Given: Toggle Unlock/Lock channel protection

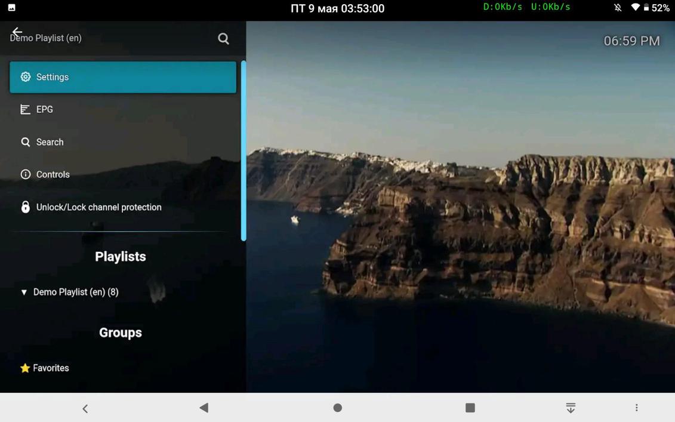Looking at the screenshot, I should coord(98,207).
